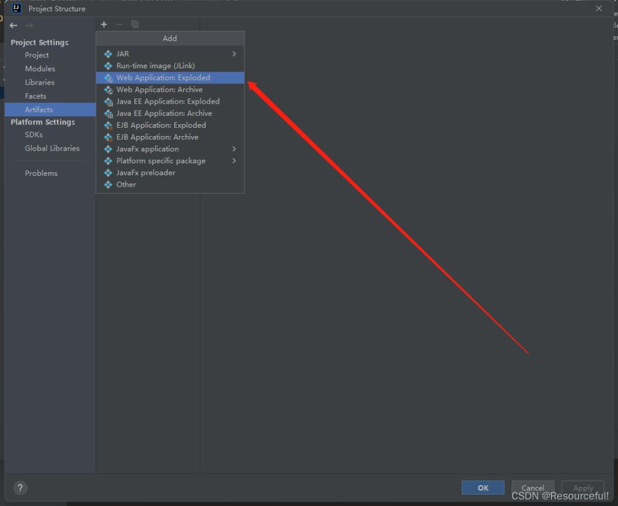This screenshot has height=506, width=618.
Task: Select Web Application: Exploded
Action: [170, 78]
